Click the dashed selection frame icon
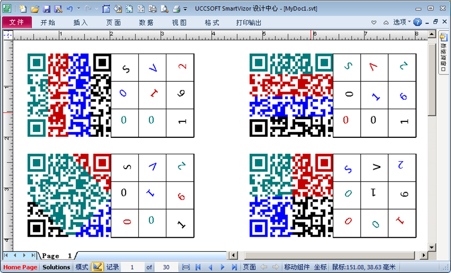The width and height of the screenshot is (451, 273). [x=129, y=9]
